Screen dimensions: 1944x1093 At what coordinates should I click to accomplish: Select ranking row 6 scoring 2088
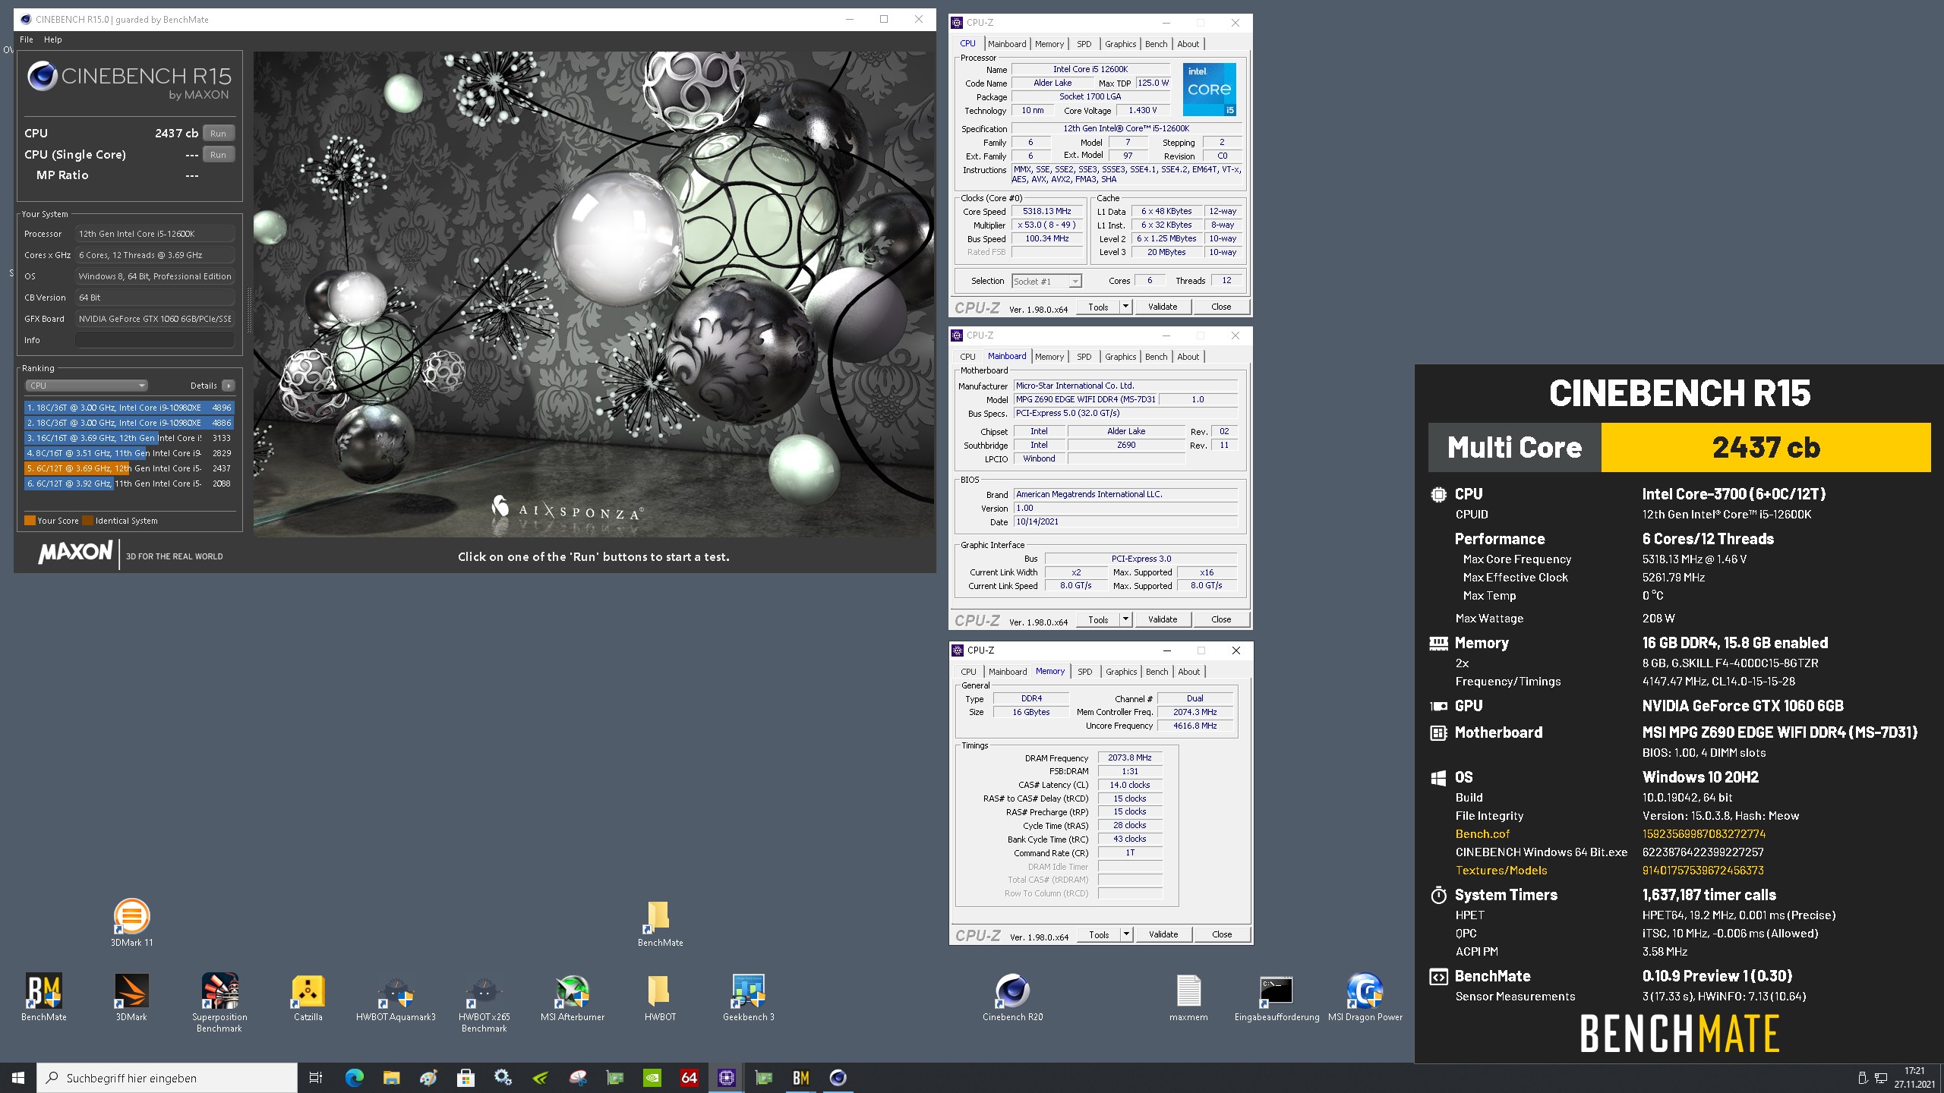click(x=129, y=484)
